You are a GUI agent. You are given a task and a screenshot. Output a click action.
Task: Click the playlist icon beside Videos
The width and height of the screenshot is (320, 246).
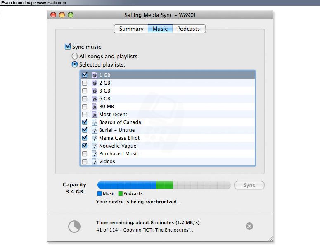tap(95, 162)
